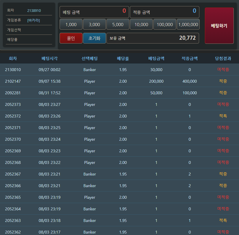Click the bet time 08/31 17:52
The image size is (239, 235).
(x=49, y=93)
